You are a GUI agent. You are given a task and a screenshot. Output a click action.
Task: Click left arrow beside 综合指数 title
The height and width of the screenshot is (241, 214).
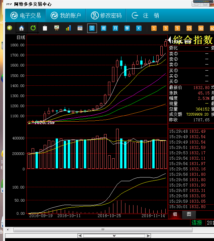169,40
